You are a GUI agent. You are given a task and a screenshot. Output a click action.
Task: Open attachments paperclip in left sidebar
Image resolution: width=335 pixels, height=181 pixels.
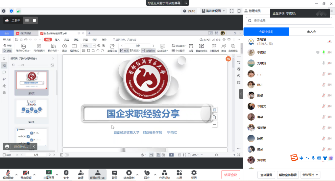tap(4, 79)
